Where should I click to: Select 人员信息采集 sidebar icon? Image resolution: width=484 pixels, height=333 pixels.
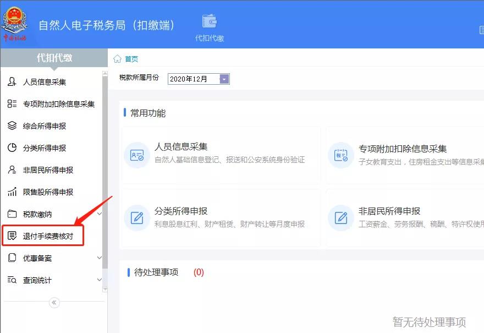tap(12, 80)
